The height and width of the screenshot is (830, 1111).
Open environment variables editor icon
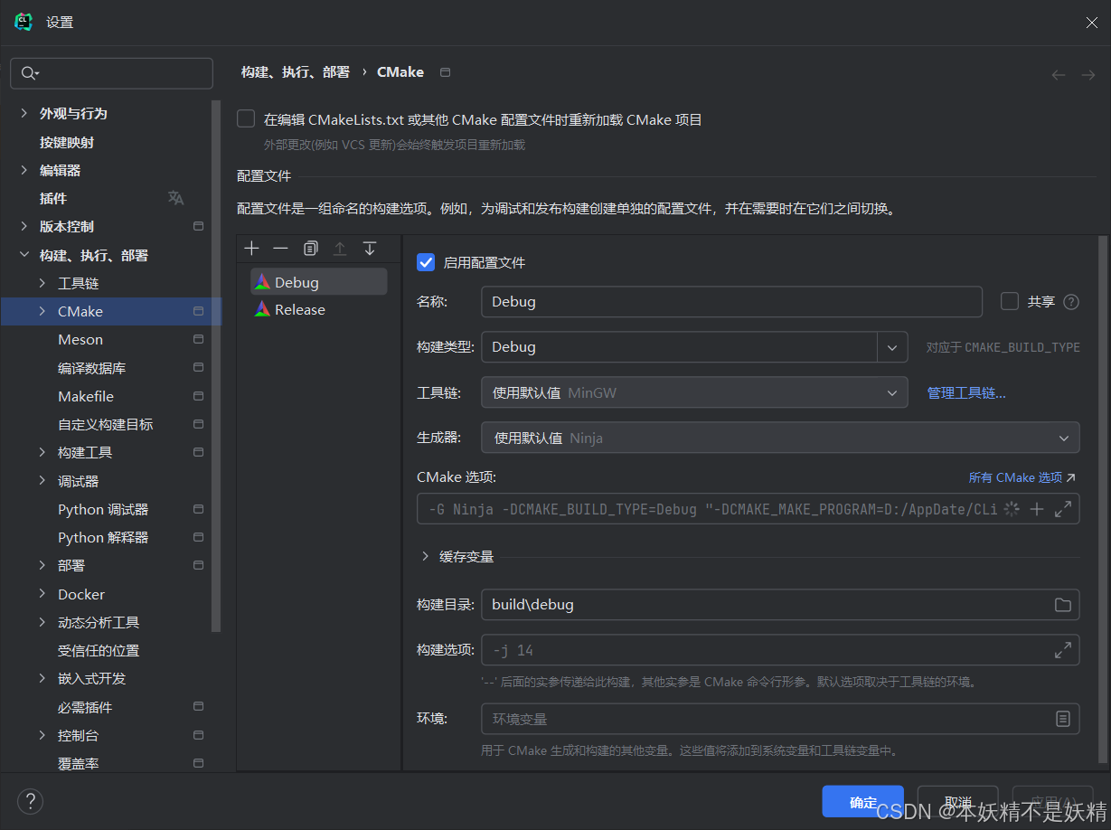coord(1063,719)
